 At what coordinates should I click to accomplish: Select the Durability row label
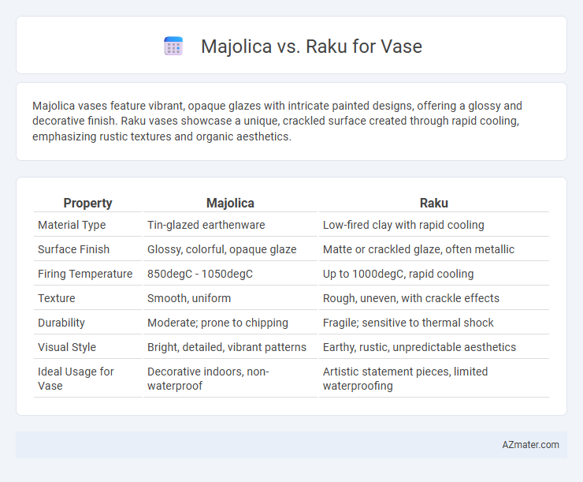tap(61, 323)
